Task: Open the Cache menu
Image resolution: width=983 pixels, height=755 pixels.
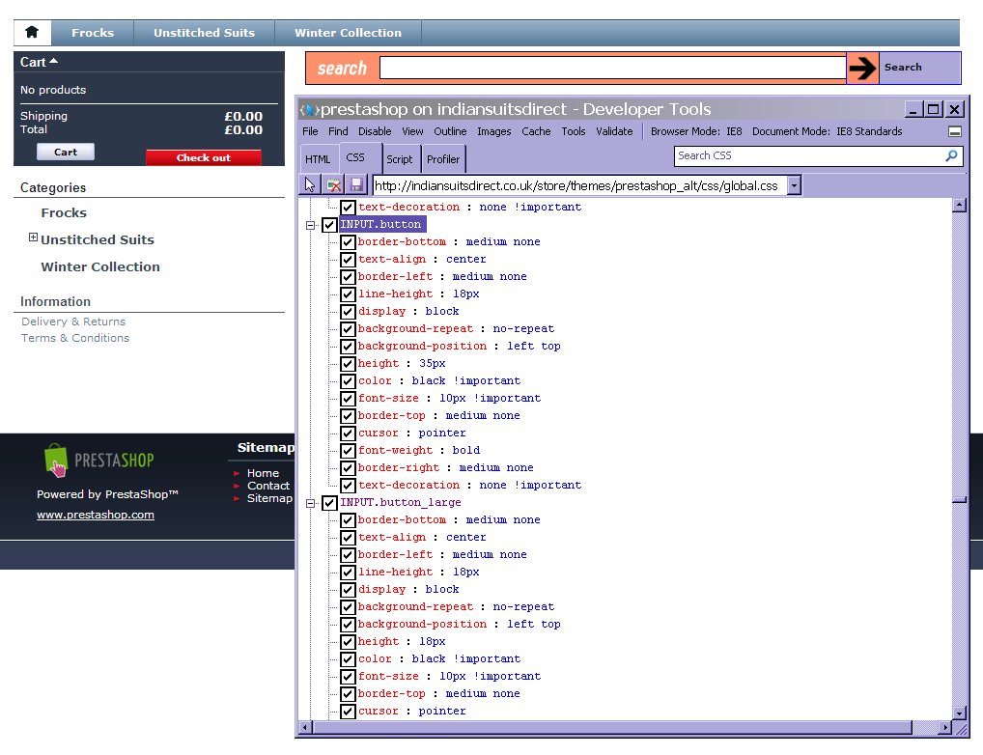Action: coord(536,131)
